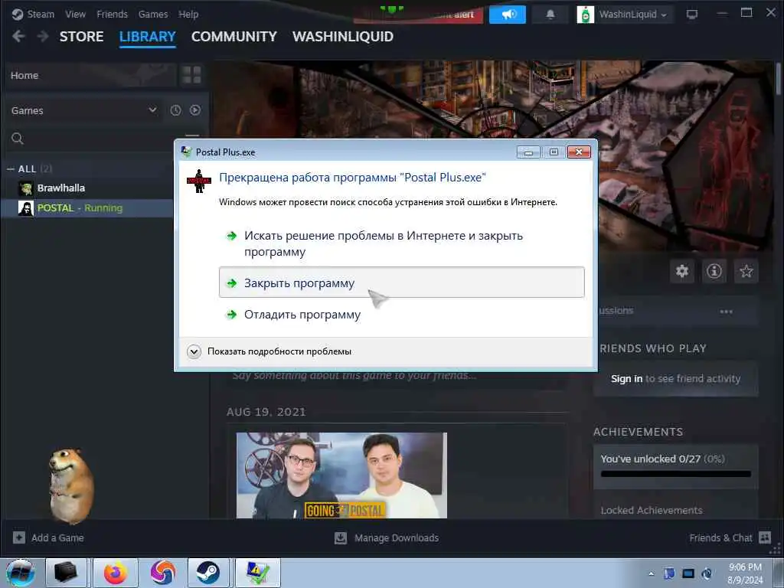Click the Locked Achievements label
This screenshot has width=784, height=588.
(652, 511)
